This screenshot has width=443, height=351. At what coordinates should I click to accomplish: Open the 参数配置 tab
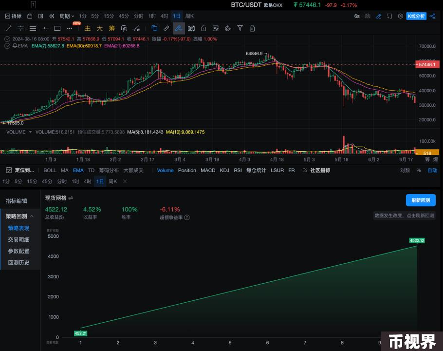(18, 251)
